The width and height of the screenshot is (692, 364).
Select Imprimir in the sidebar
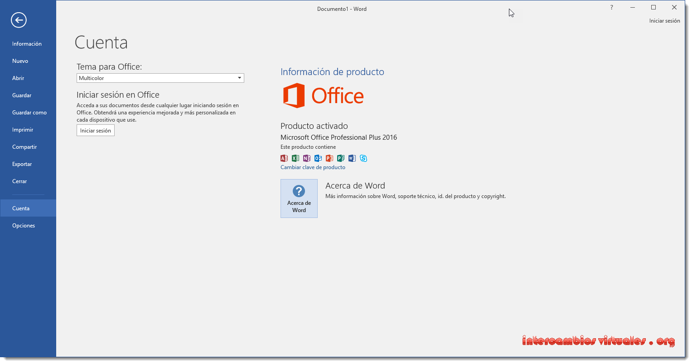pyautogui.click(x=28, y=130)
